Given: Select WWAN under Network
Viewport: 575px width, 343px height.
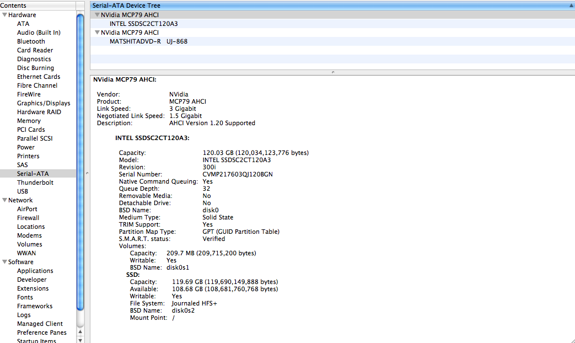Looking at the screenshot, I should tap(26, 253).
